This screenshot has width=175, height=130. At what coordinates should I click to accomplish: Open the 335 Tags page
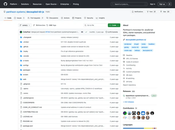click(52, 25)
